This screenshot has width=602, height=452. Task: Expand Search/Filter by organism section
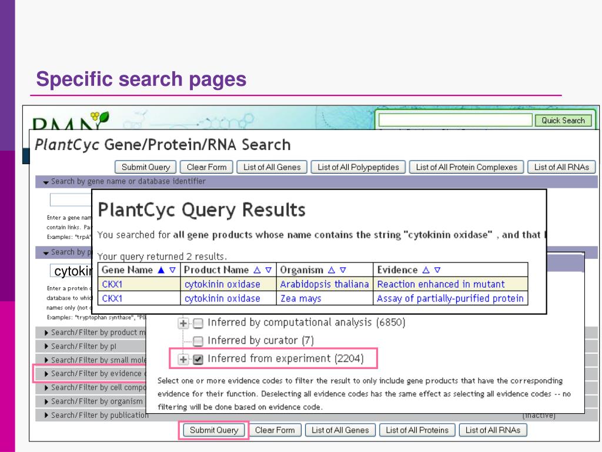tap(91, 401)
